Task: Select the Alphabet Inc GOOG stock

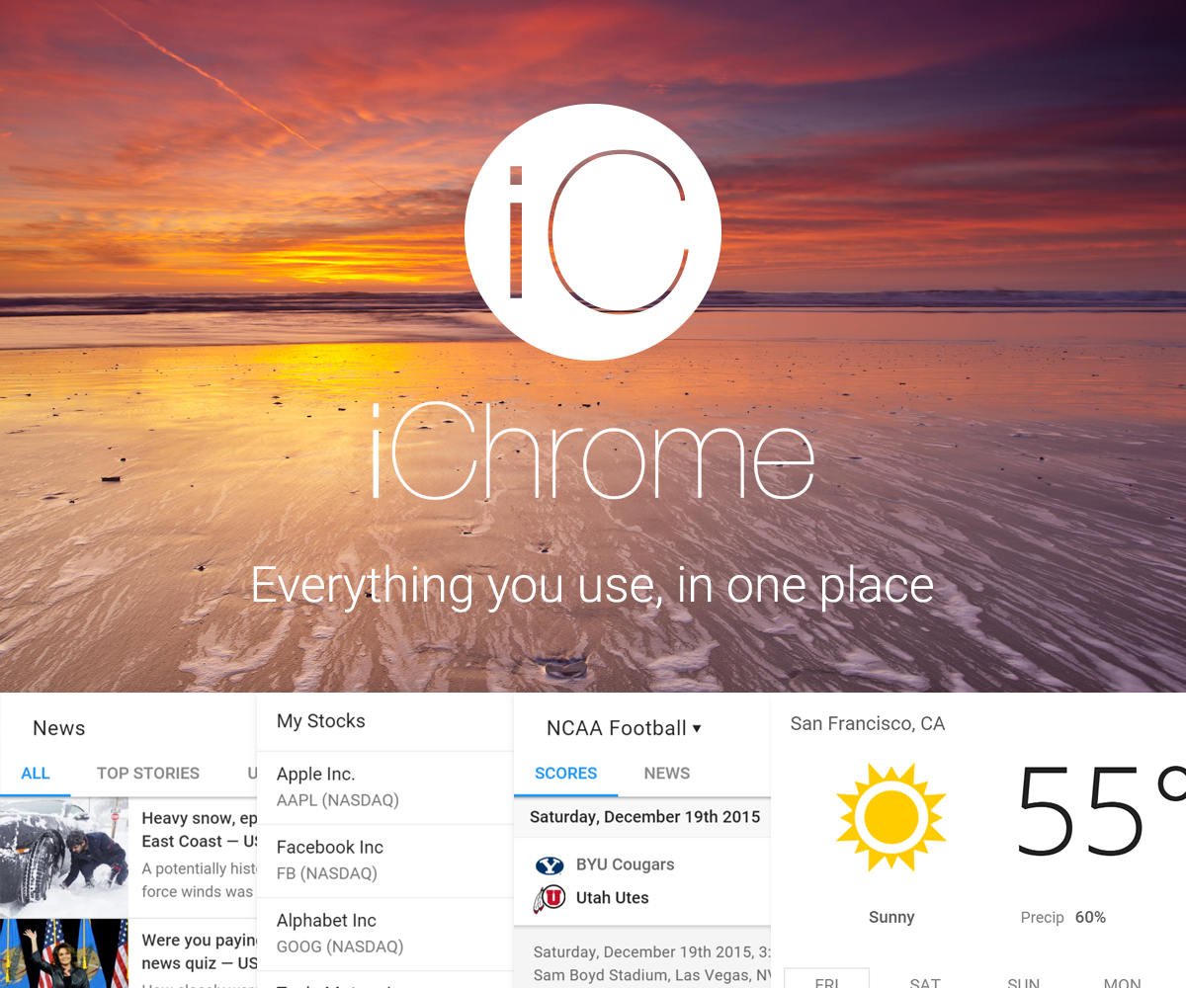Action: [326, 932]
